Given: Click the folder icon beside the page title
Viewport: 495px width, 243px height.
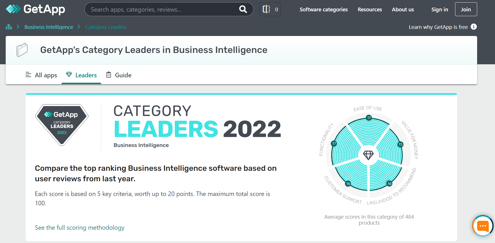Looking at the screenshot, I should coord(22,50).
